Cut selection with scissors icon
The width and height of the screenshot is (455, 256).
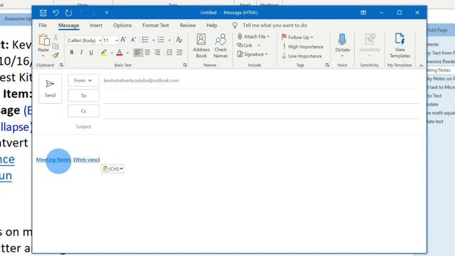55,37
